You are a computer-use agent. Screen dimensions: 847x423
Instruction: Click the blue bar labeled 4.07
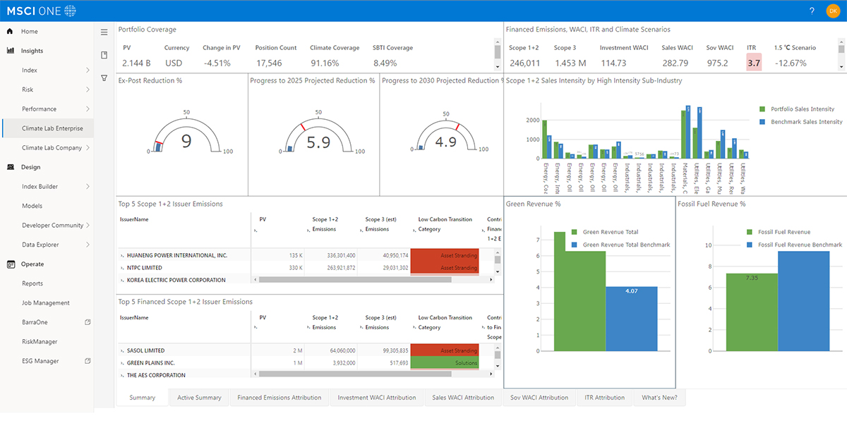(632, 319)
